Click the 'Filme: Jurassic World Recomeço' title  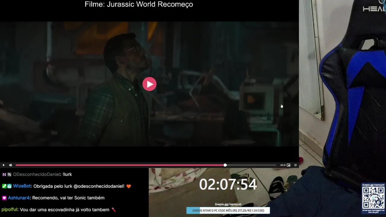pos(139,4)
